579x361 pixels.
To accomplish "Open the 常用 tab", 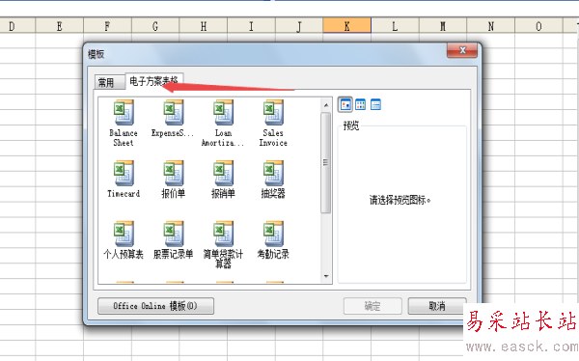I will click(109, 82).
